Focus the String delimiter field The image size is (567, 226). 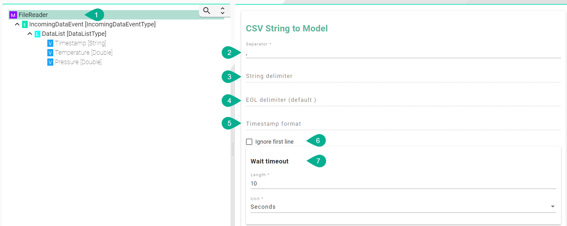point(403,76)
